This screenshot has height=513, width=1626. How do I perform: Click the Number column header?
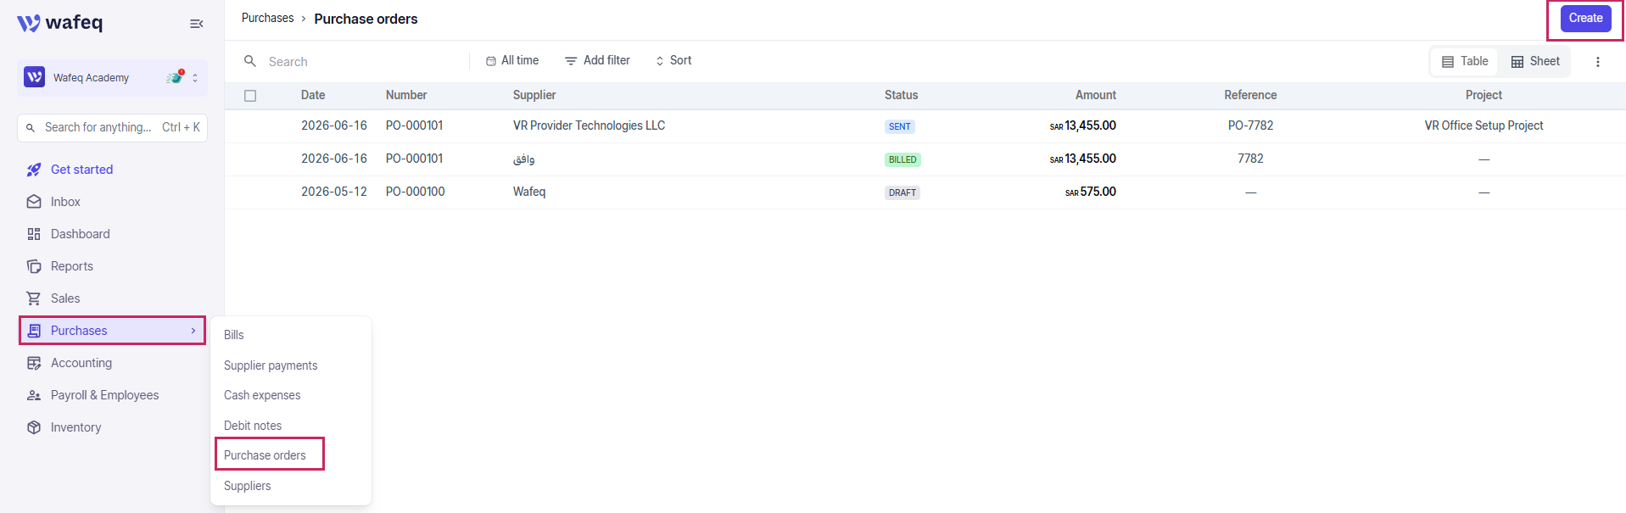406,95
